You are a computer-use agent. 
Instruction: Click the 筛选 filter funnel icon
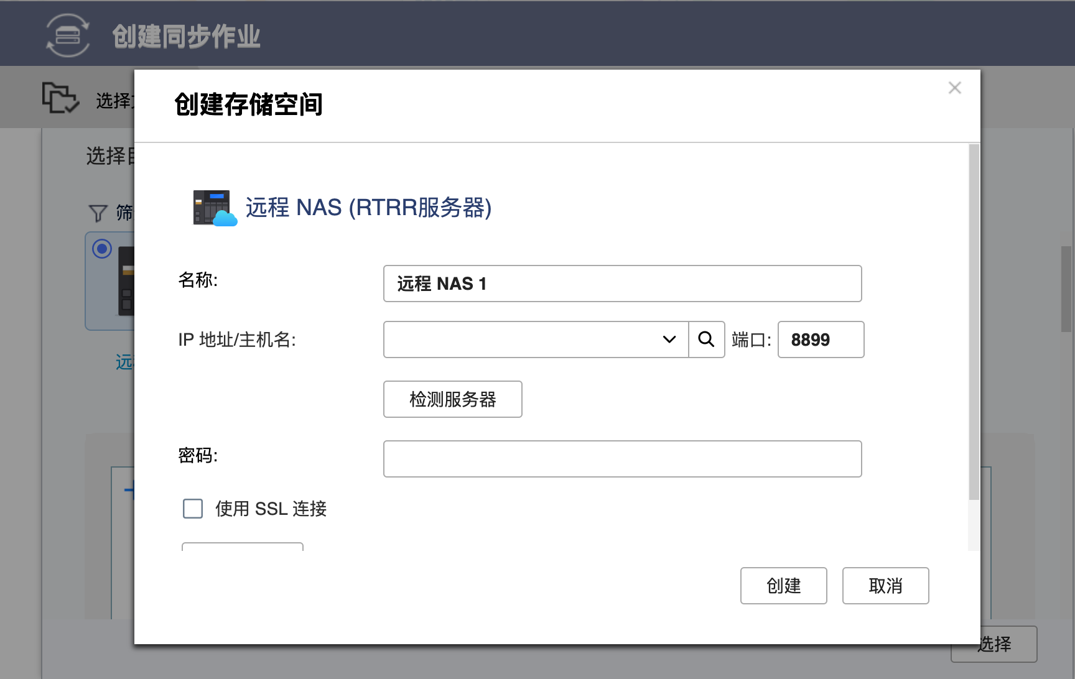tap(97, 213)
